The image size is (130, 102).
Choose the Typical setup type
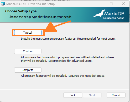pyautogui.click(x=28, y=33)
